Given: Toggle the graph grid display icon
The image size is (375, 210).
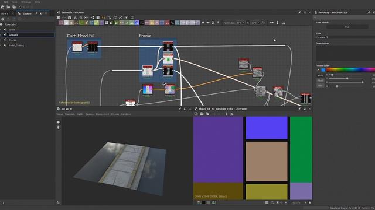Looking at the screenshot, I should (x=98, y=17).
